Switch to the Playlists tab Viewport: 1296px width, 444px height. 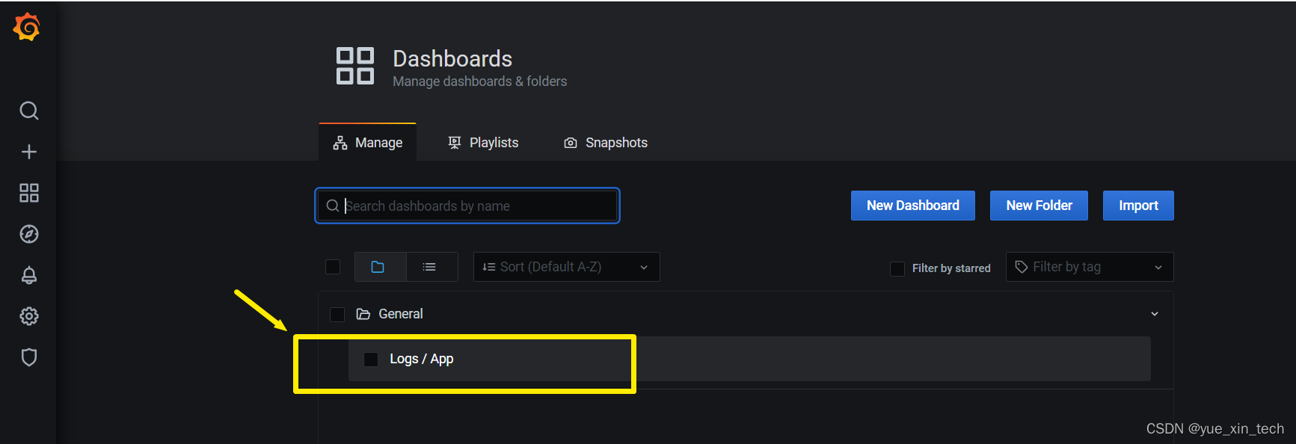coord(483,143)
